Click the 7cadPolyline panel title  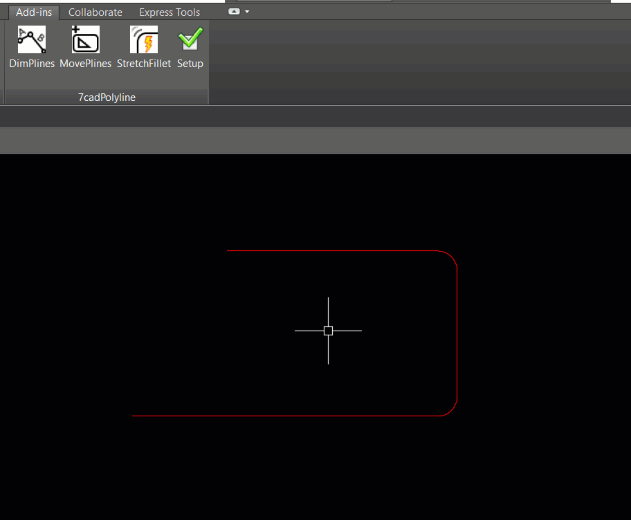tap(107, 98)
